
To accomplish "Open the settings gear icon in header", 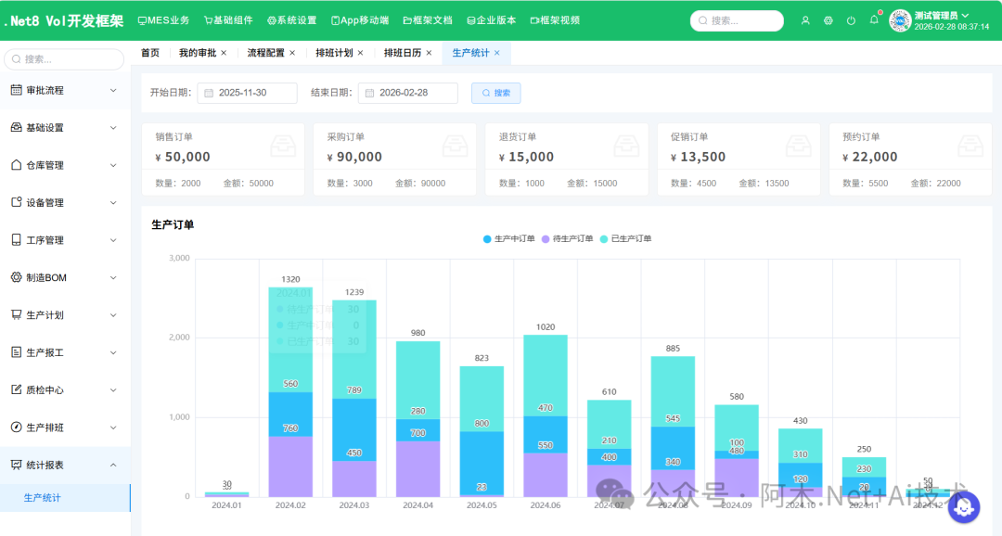I will 829,20.
